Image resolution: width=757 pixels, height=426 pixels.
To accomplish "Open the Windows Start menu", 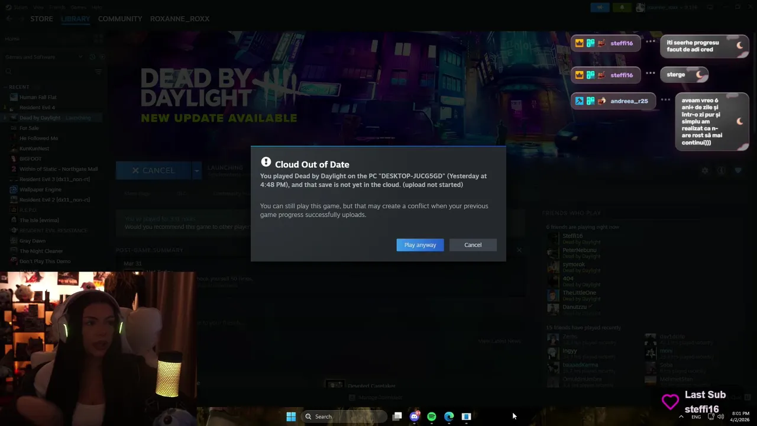I will click(291, 417).
